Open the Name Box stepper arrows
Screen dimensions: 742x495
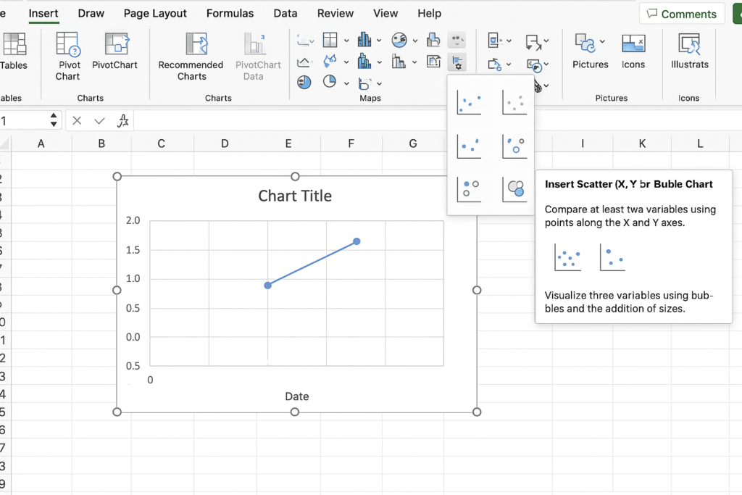coord(54,120)
